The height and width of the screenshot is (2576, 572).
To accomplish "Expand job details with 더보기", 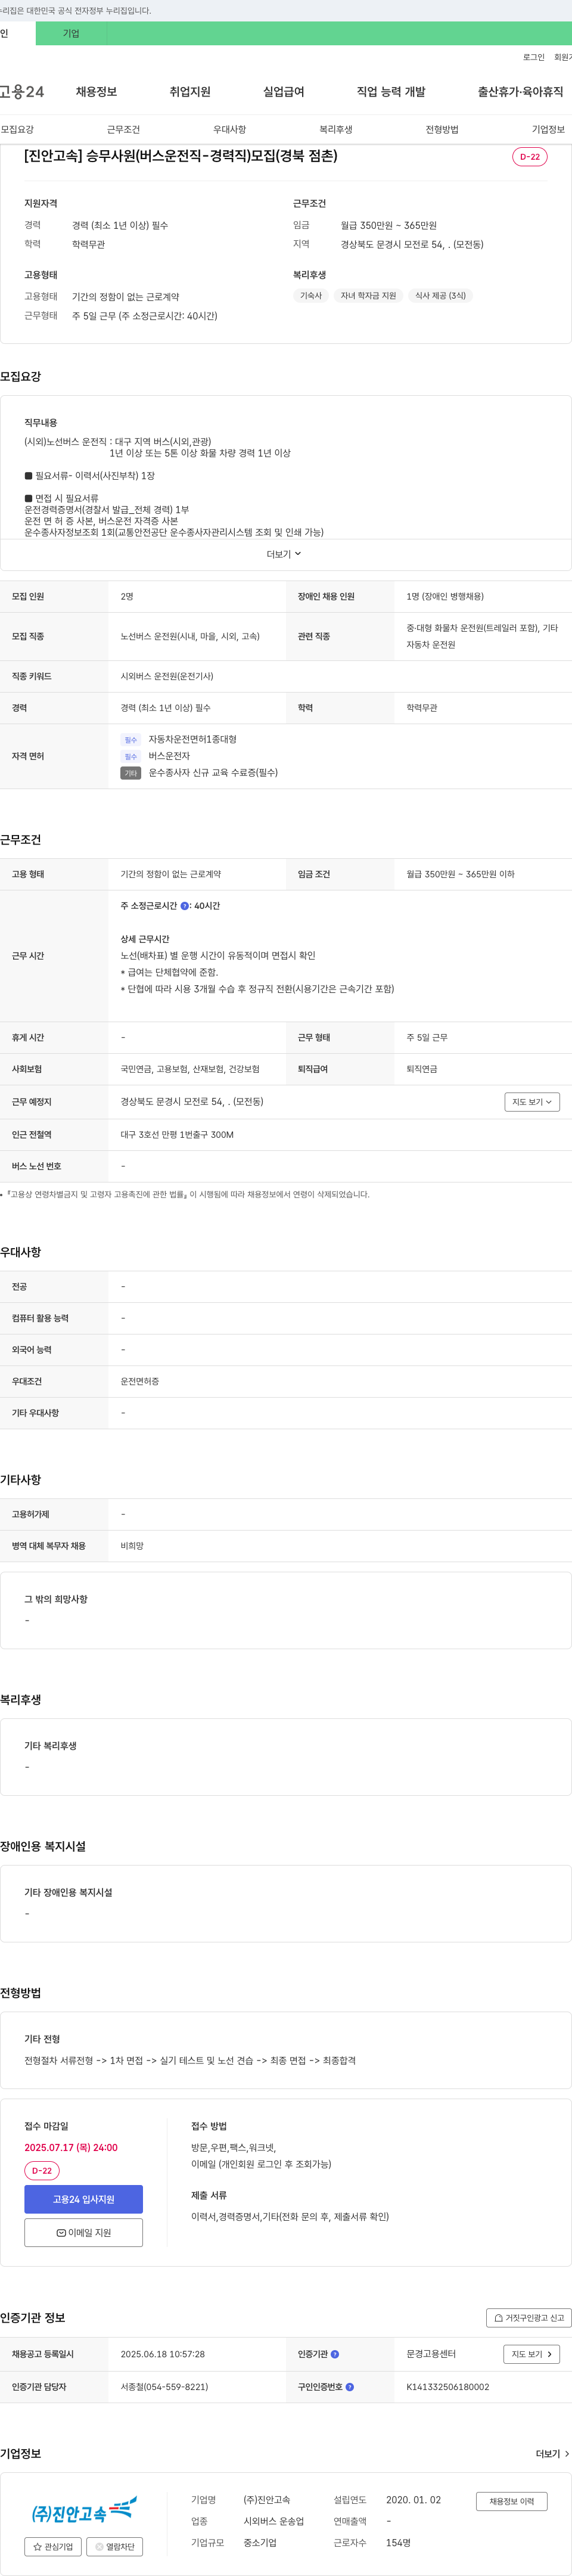I will pos(284,554).
